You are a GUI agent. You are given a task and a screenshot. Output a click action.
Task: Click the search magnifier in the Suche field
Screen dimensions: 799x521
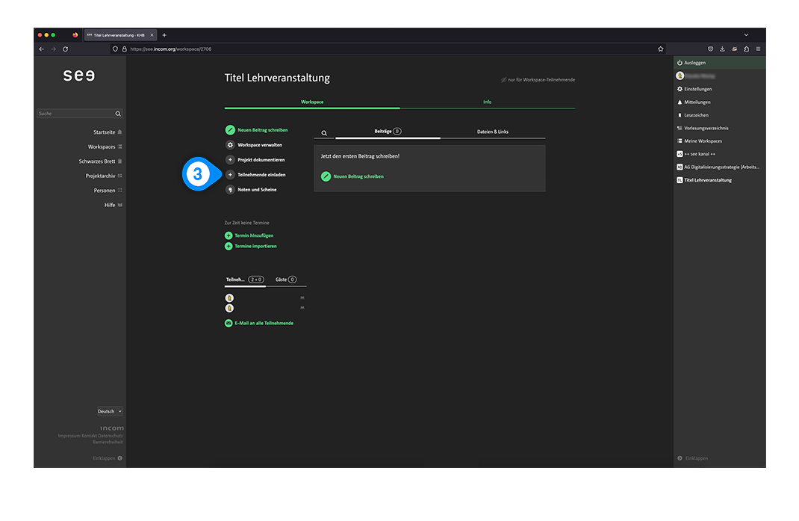coord(118,114)
